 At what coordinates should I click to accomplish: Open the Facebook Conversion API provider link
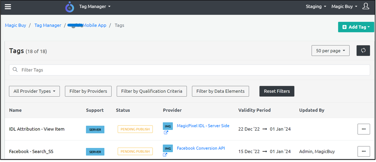(201, 148)
